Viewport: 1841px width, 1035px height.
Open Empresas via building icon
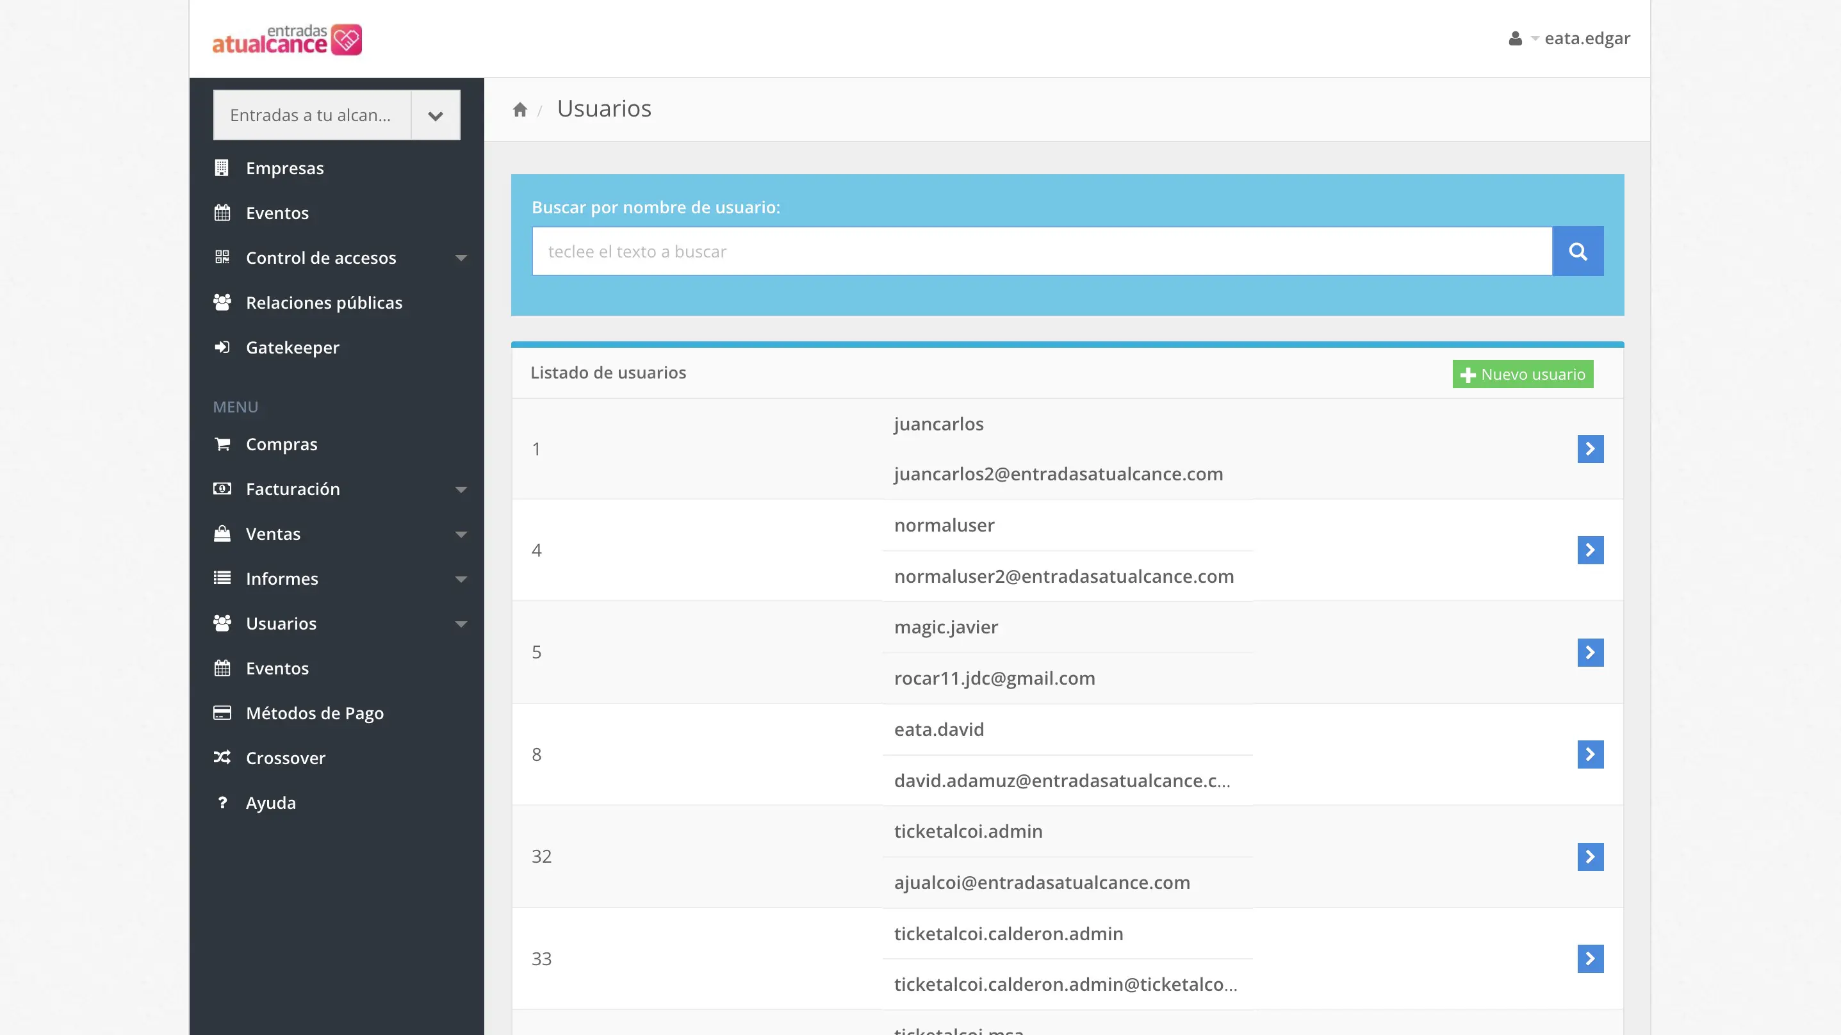pyautogui.click(x=222, y=168)
